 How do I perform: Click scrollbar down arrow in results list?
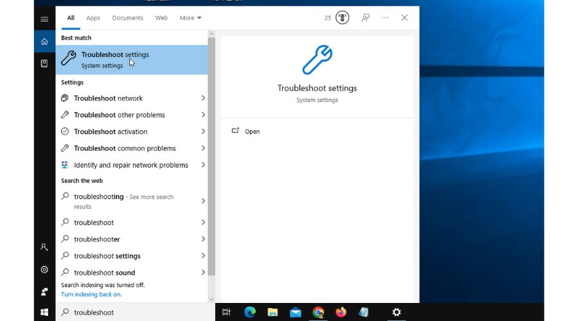click(x=211, y=299)
